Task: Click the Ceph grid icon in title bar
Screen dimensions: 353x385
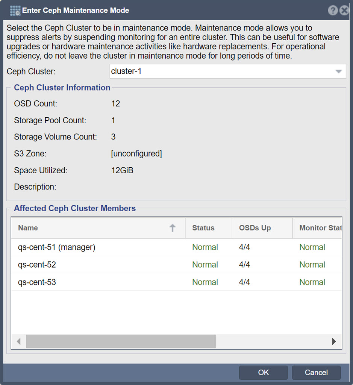Action: 15,11
